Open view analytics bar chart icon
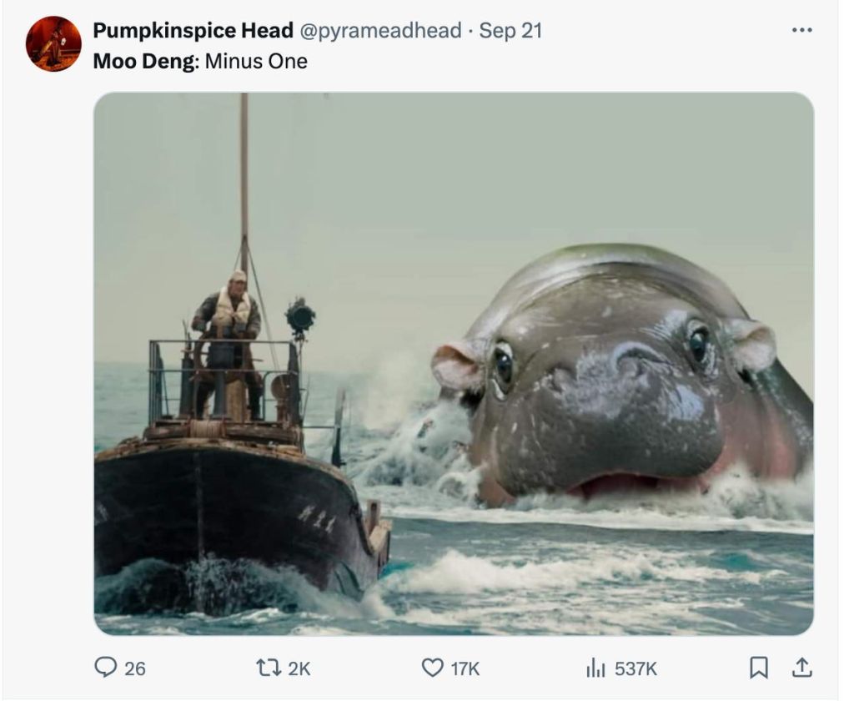Viewport: 854px width, 701px height. [595, 668]
